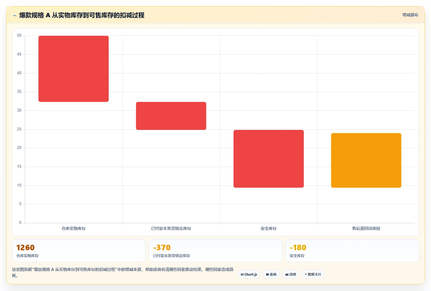Viewport: 431px width, 291px height.
Task: Click the red 安全库存 waterfall bar
Action: click(x=269, y=159)
